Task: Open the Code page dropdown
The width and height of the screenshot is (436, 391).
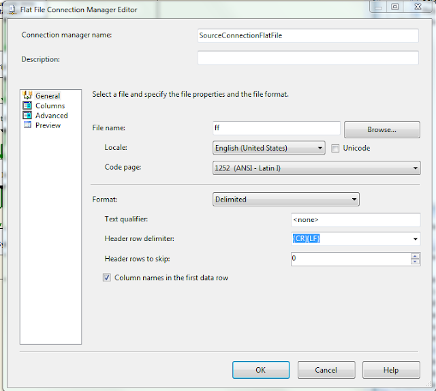Action: 316,168
